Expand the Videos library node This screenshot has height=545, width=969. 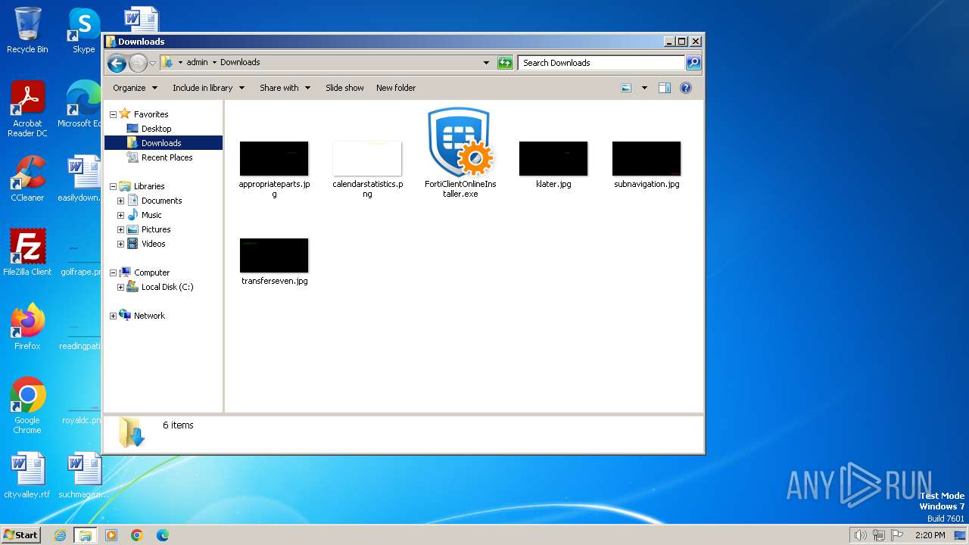click(x=120, y=244)
